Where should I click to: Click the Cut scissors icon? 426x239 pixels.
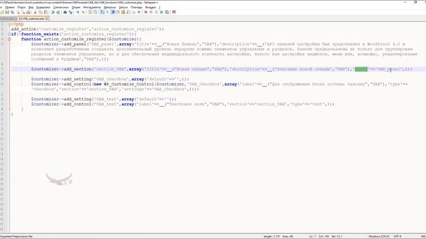[35, 12]
